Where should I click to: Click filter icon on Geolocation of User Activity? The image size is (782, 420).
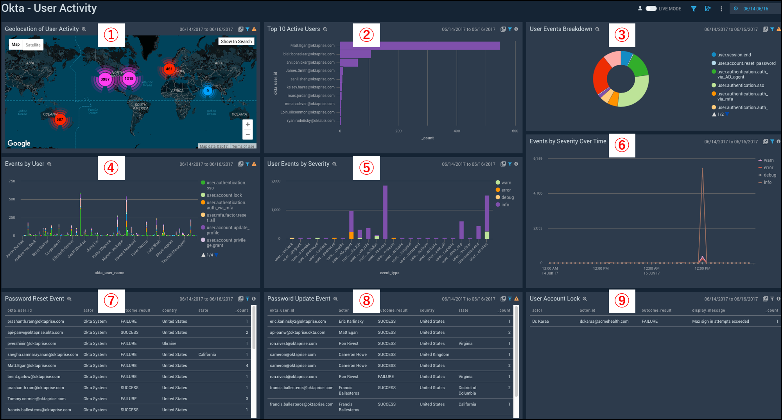click(248, 29)
